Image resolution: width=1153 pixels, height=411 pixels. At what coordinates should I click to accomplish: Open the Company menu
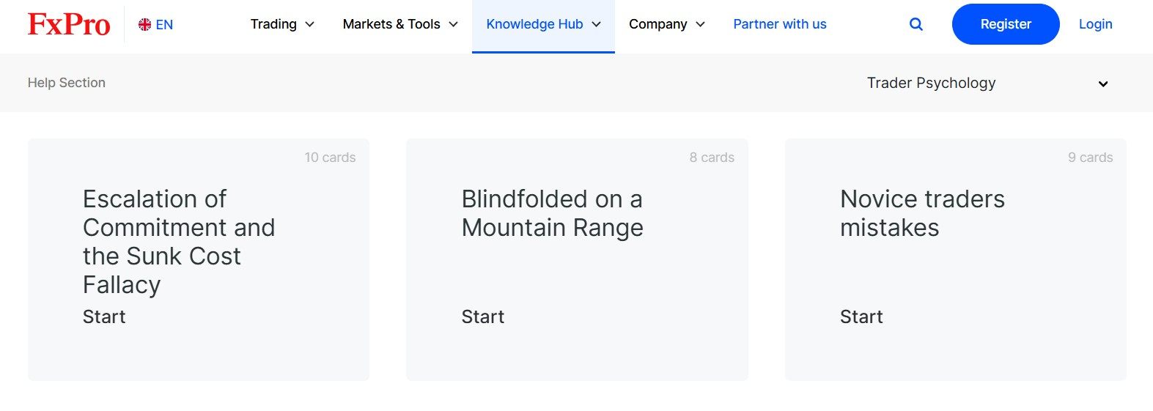pos(657,24)
